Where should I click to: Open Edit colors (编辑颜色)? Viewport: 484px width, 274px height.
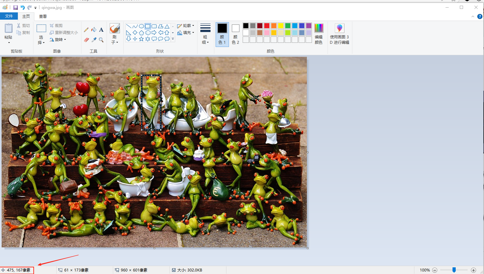click(319, 34)
